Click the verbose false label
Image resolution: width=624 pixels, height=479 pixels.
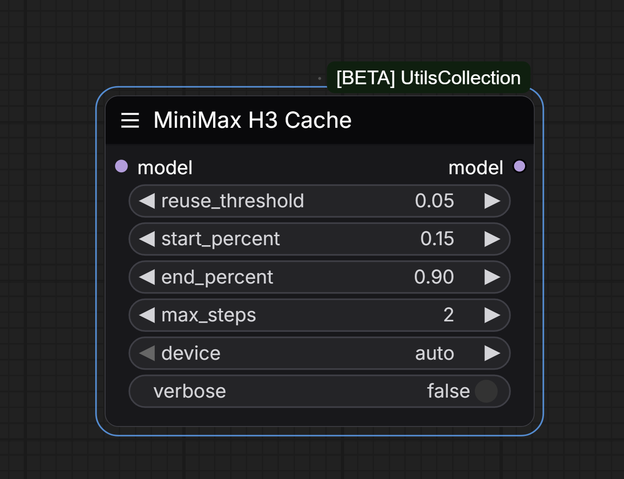(448, 391)
